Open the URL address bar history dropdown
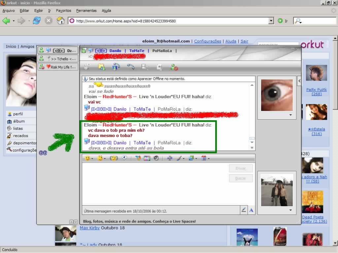This screenshot has height=253, width=338. coord(271,21)
